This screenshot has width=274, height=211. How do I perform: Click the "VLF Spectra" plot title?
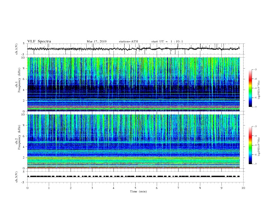click(39, 41)
